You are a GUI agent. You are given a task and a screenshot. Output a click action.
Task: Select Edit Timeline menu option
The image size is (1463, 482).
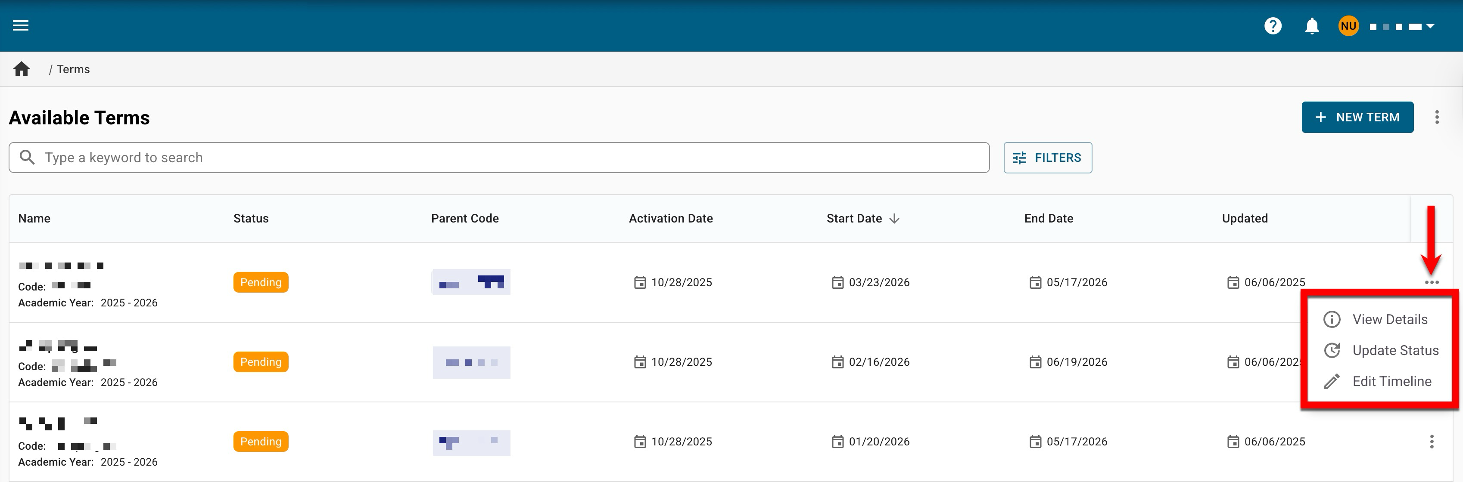(x=1391, y=381)
